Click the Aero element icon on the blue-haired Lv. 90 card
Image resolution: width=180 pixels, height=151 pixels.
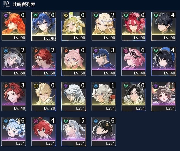click(35, 15)
